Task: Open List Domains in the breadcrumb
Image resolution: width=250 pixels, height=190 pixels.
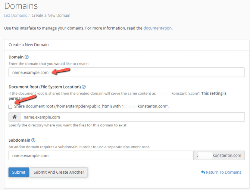Action: (15, 16)
